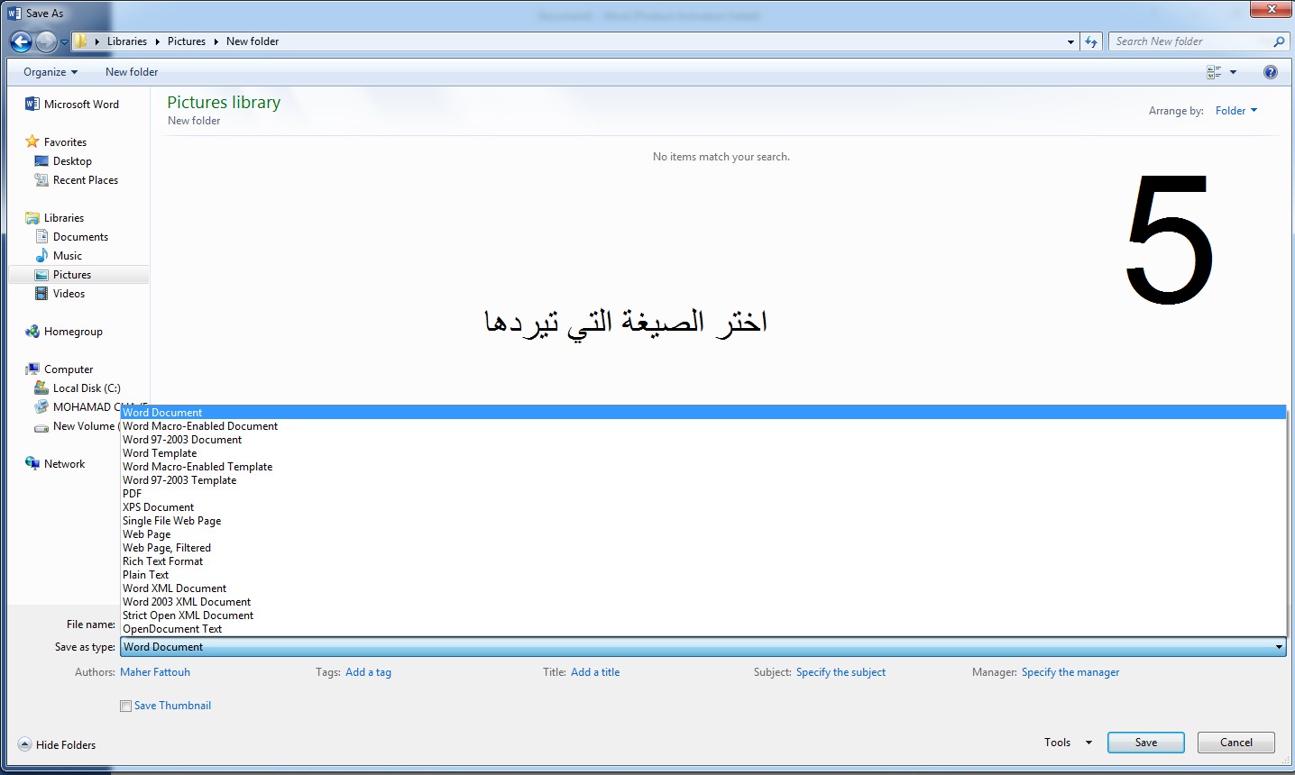Select Word 2003 XML Document
The width and height of the screenshot is (1295, 775).
pyautogui.click(x=187, y=602)
